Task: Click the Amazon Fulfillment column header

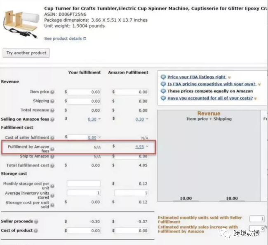Action: coord(128,73)
